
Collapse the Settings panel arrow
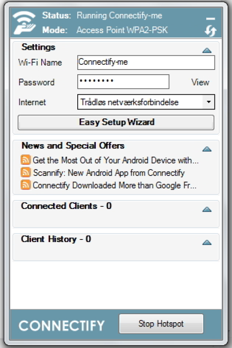coord(207,50)
